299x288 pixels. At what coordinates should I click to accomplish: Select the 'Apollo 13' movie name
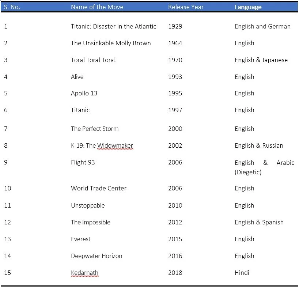pos(84,93)
